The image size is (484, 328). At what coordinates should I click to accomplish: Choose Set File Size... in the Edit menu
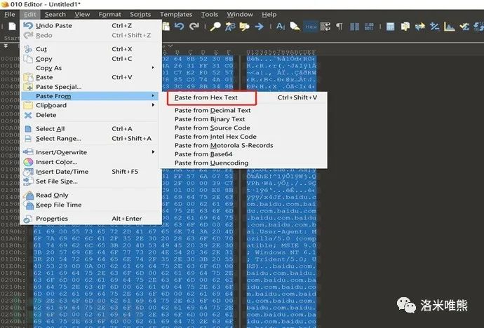(90, 181)
